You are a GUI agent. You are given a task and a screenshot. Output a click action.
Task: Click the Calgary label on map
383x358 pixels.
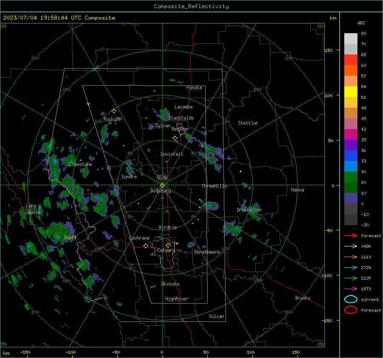pos(166,250)
